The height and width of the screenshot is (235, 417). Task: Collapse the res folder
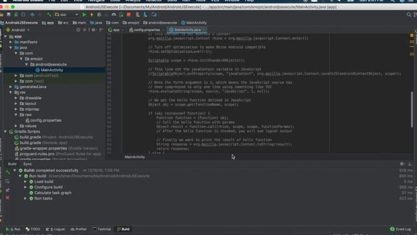tap(11, 93)
